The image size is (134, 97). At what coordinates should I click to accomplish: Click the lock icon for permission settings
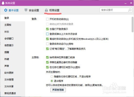tap(46, 10)
